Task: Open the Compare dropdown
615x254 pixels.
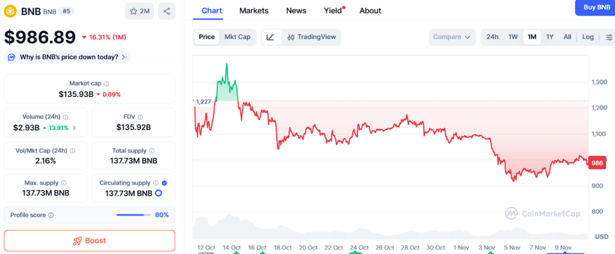Action: point(452,37)
